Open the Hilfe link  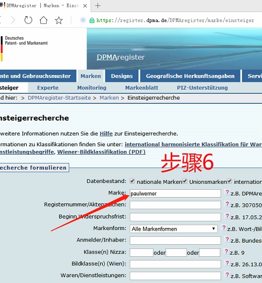pyautogui.click(x=106, y=134)
